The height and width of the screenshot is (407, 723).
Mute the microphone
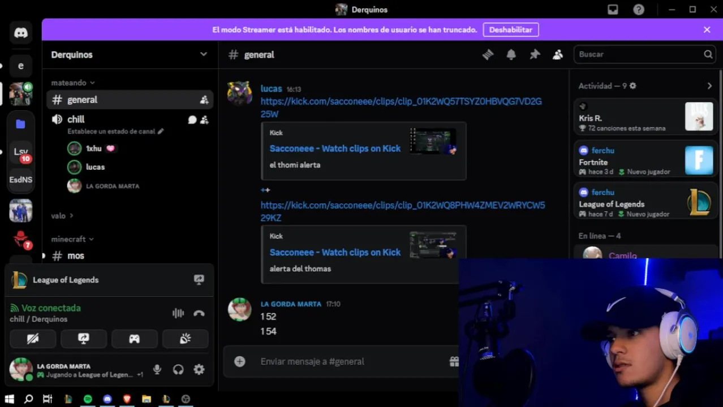(x=157, y=370)
